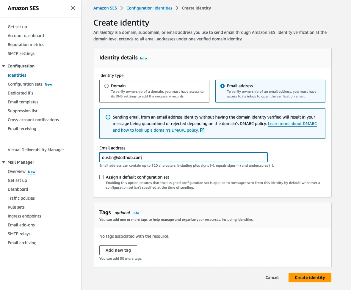Select the Email address identity type
This screenshot has height=290, width=351.
222,86
